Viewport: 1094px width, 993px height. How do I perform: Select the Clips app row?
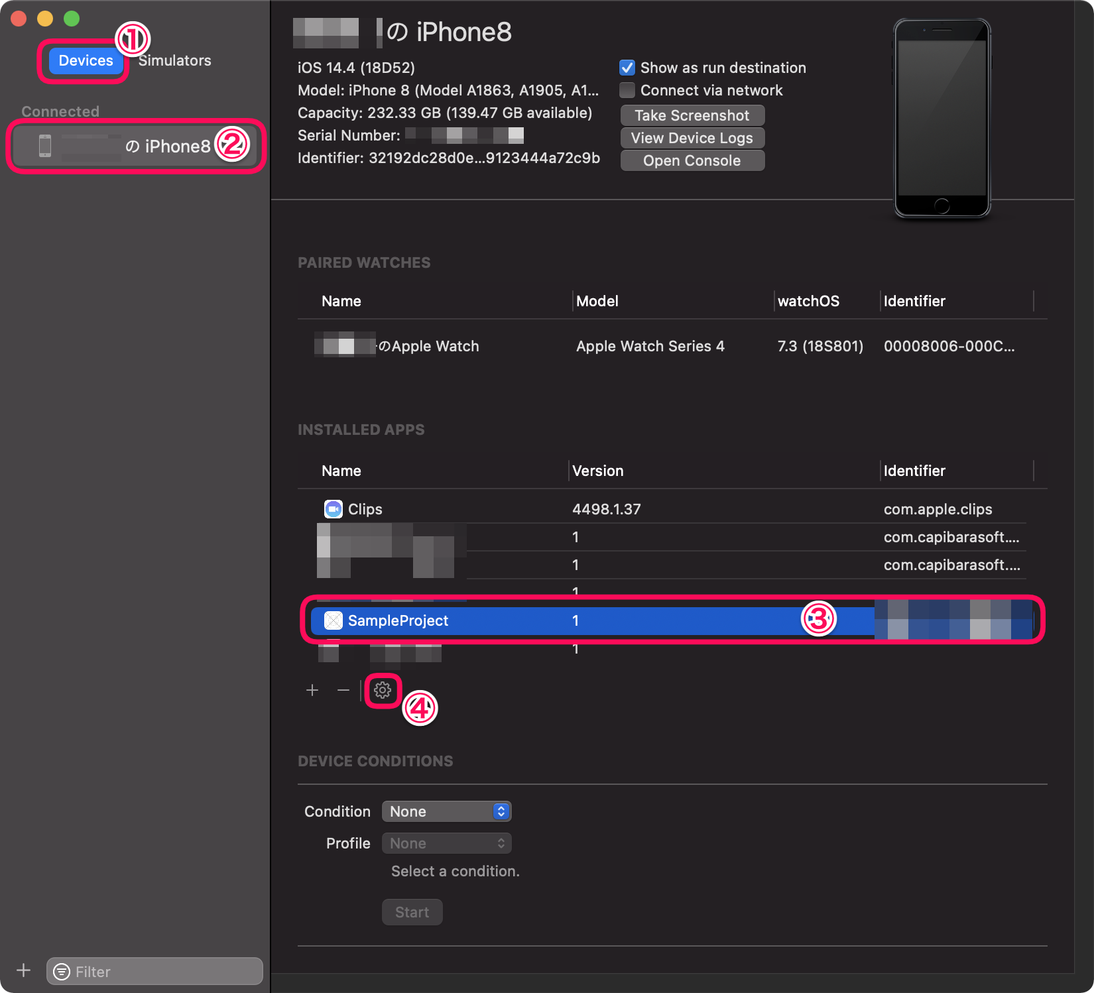tap(672, 509)
